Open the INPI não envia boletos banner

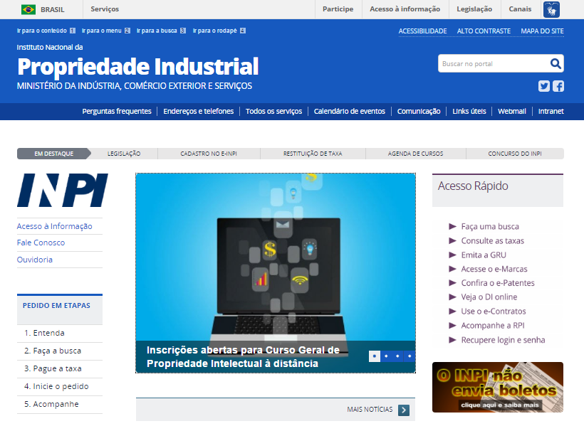497,387
